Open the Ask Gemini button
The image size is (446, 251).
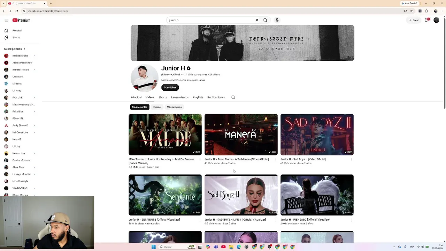click(x=409, y=3)
